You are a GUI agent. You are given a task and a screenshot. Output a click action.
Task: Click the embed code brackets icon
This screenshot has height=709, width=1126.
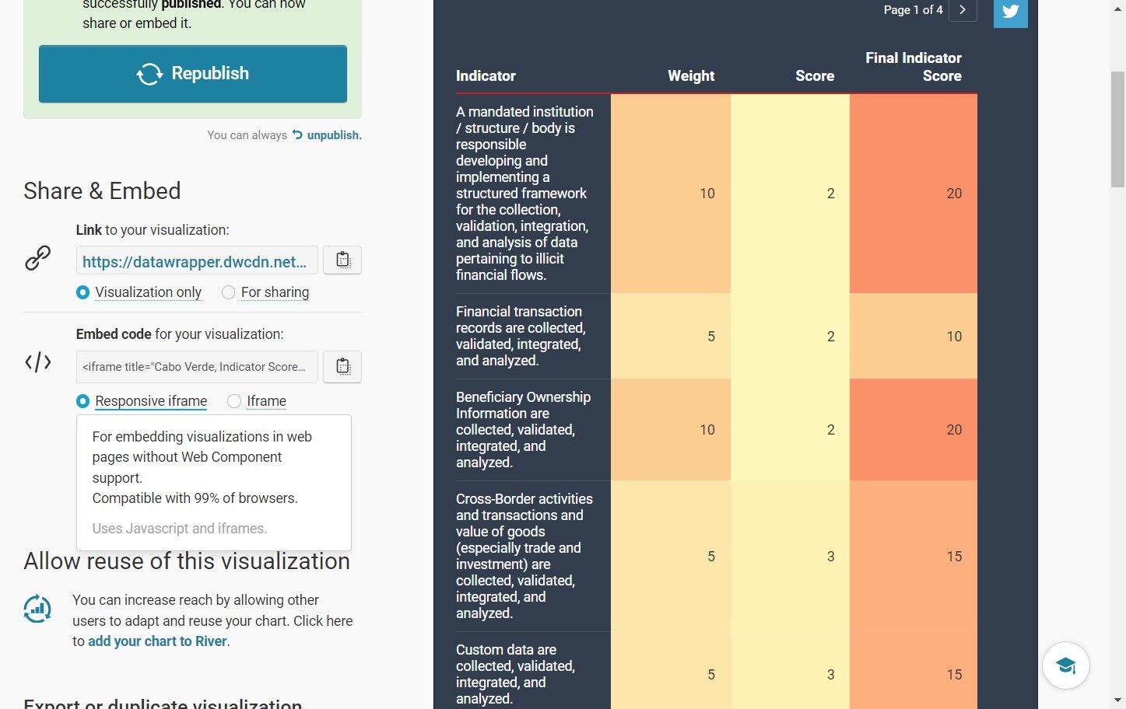[38, 361]
